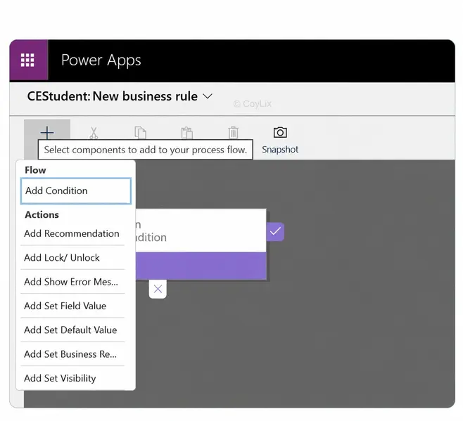The image size is (463, 421).
Task: Choose Add Set Visibility action
Action: [x=72, y=379]
